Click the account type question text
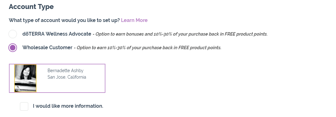 (64, 20)
